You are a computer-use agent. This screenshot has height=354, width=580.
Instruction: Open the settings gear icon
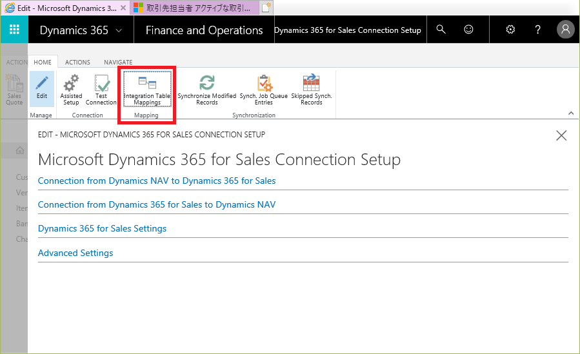510,29
